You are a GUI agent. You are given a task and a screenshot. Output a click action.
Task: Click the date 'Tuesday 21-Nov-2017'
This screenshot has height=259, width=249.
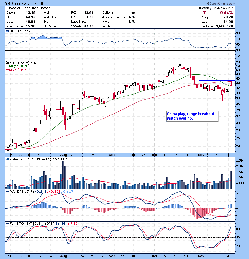[216, 8]
